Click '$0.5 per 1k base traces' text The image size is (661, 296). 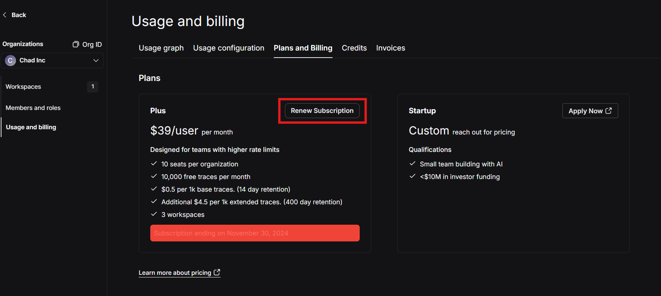(226, 189)
